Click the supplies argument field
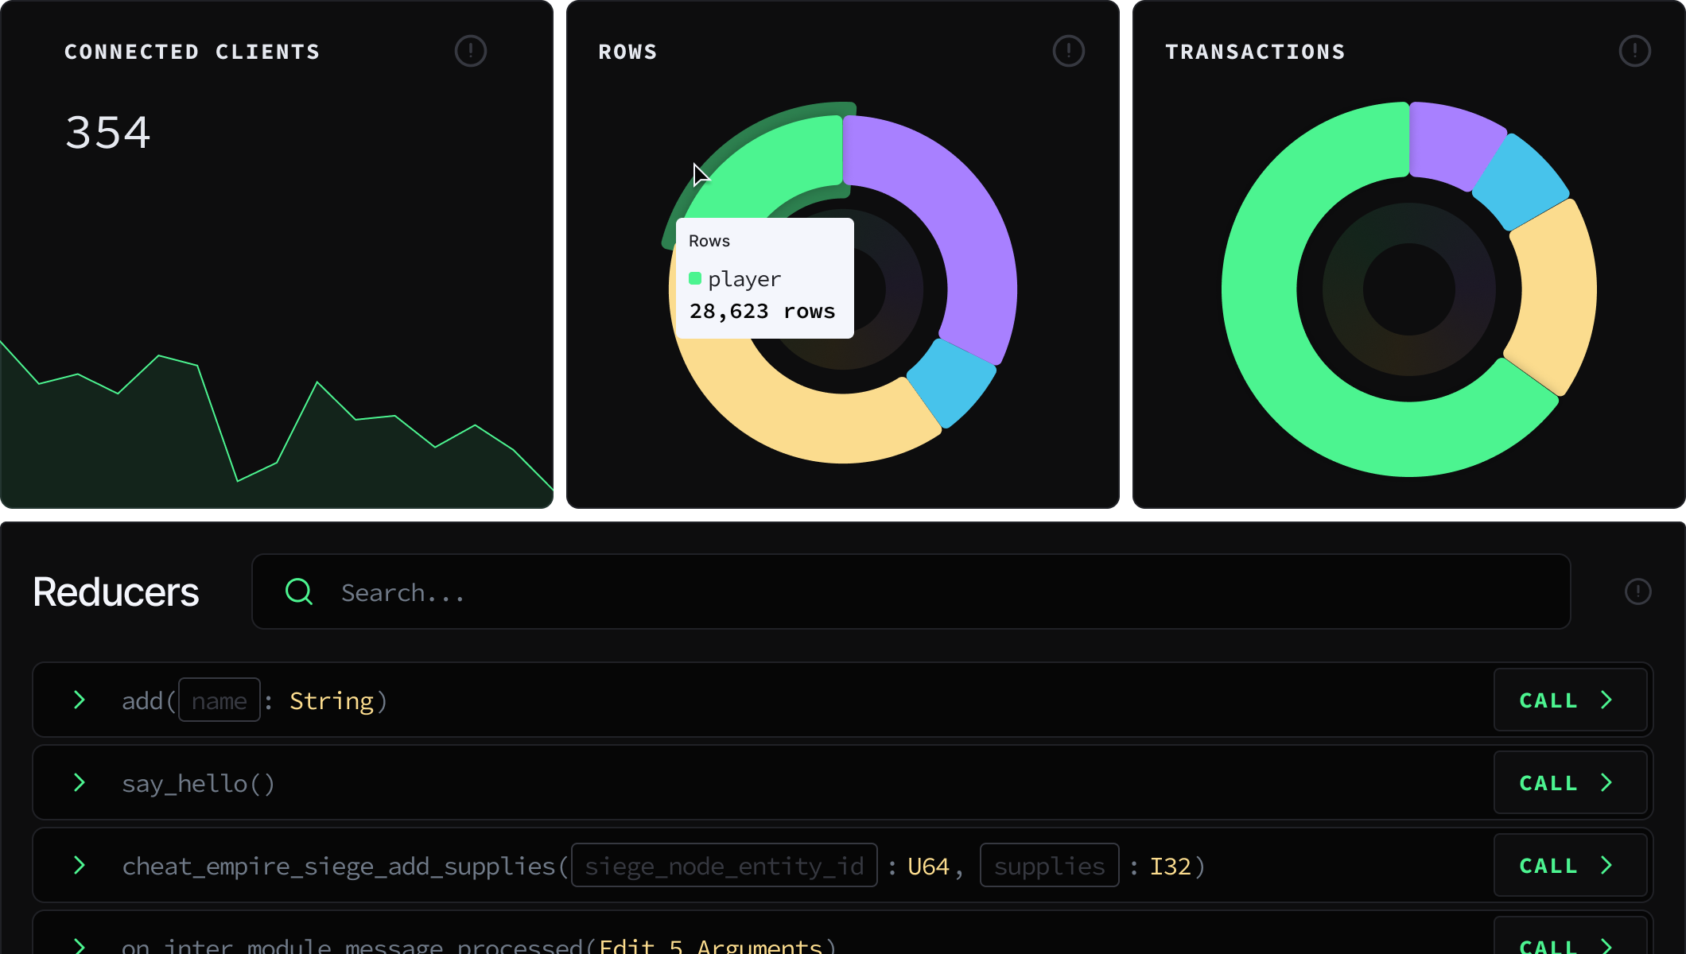 click(1049, 866)
